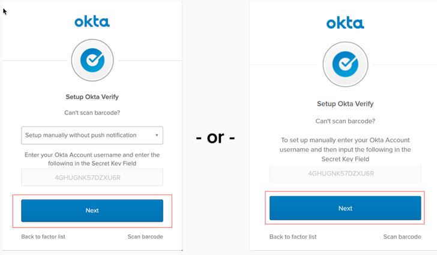Viewport: 437px width, 255px height.
Task: Select the 'Scan barcode' link in right panel
Action: (402, 237)
